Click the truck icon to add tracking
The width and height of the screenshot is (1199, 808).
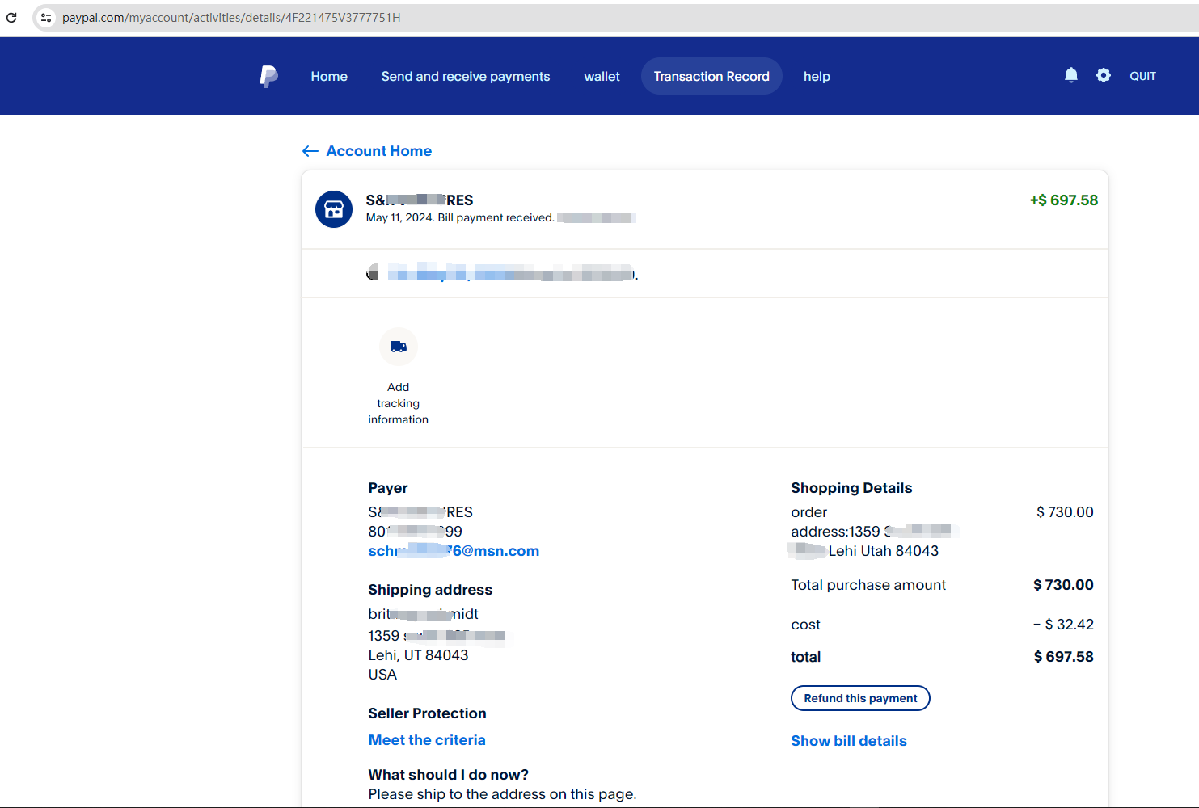(x=398, y=347)
